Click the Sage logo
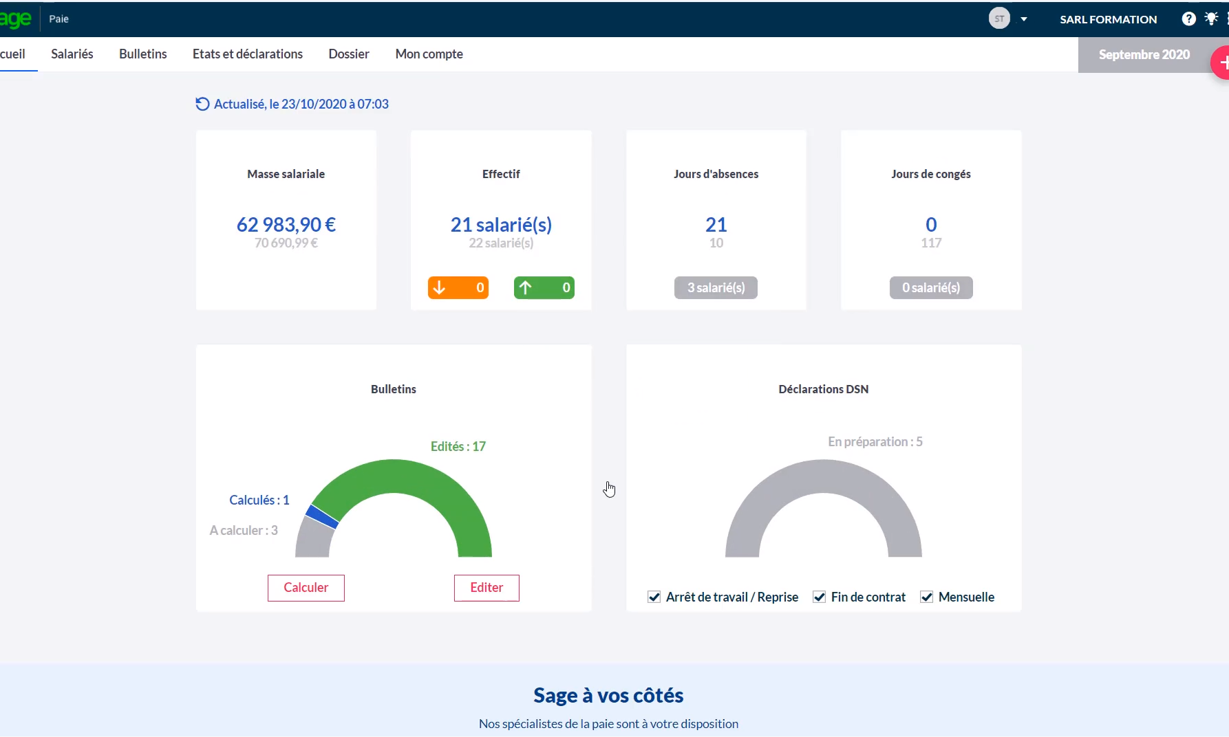The height and width of the screenshot is (737, 1229). [x=15, y=19]
